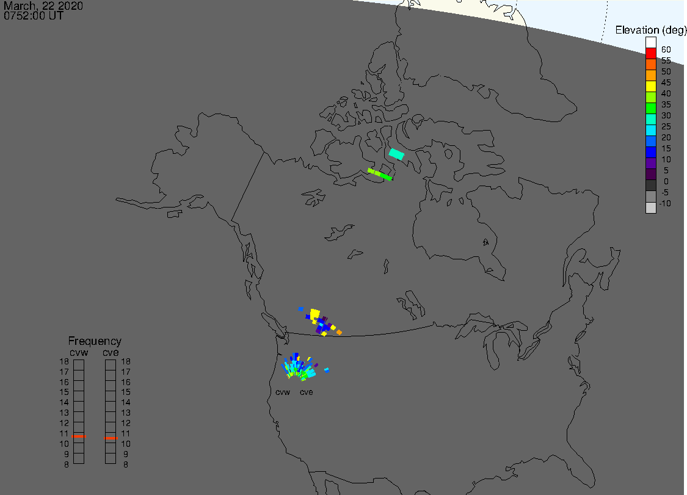Click the red frequency marker on the cvw bar
The width and height of the screenshot is (687, 495).
coord(79,436)
